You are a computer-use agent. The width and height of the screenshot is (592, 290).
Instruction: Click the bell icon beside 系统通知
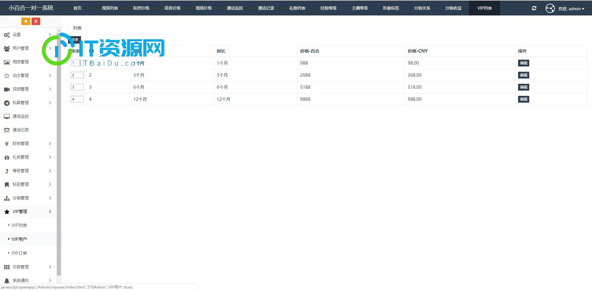[7, 281]
